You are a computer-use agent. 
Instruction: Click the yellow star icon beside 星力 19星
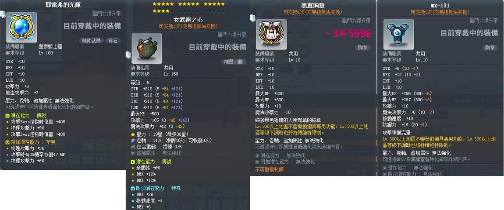133,134
